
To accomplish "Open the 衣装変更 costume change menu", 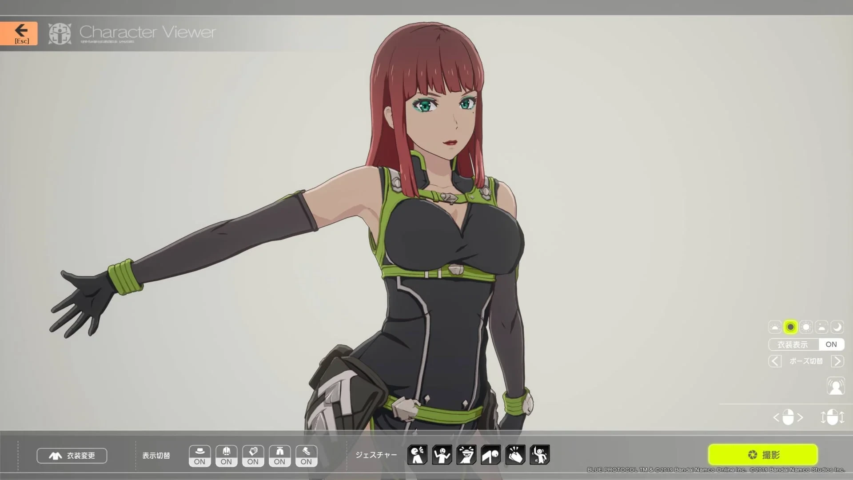I will pos(72,456).
